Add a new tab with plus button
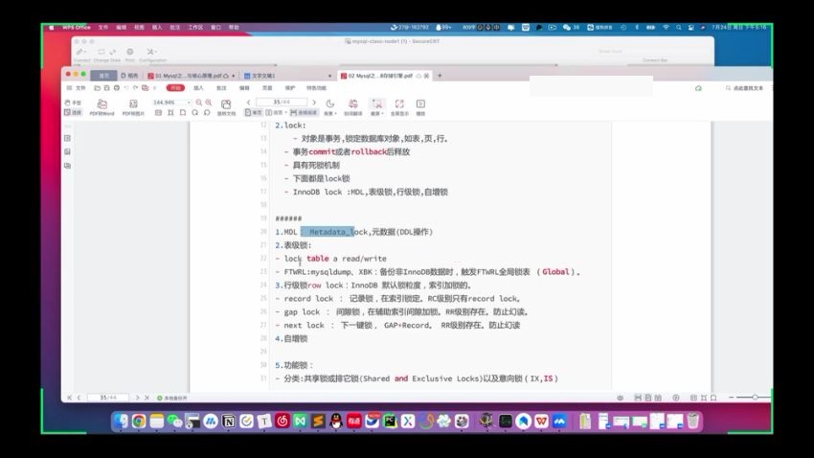 click(440, 76)
